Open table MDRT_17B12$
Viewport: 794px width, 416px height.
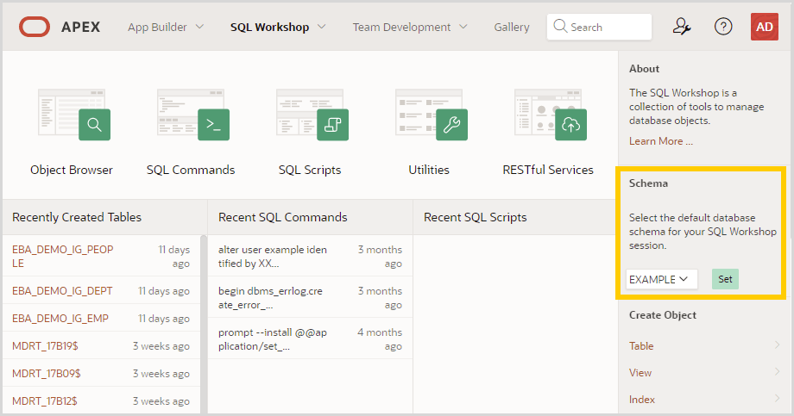tap(45, 400)
